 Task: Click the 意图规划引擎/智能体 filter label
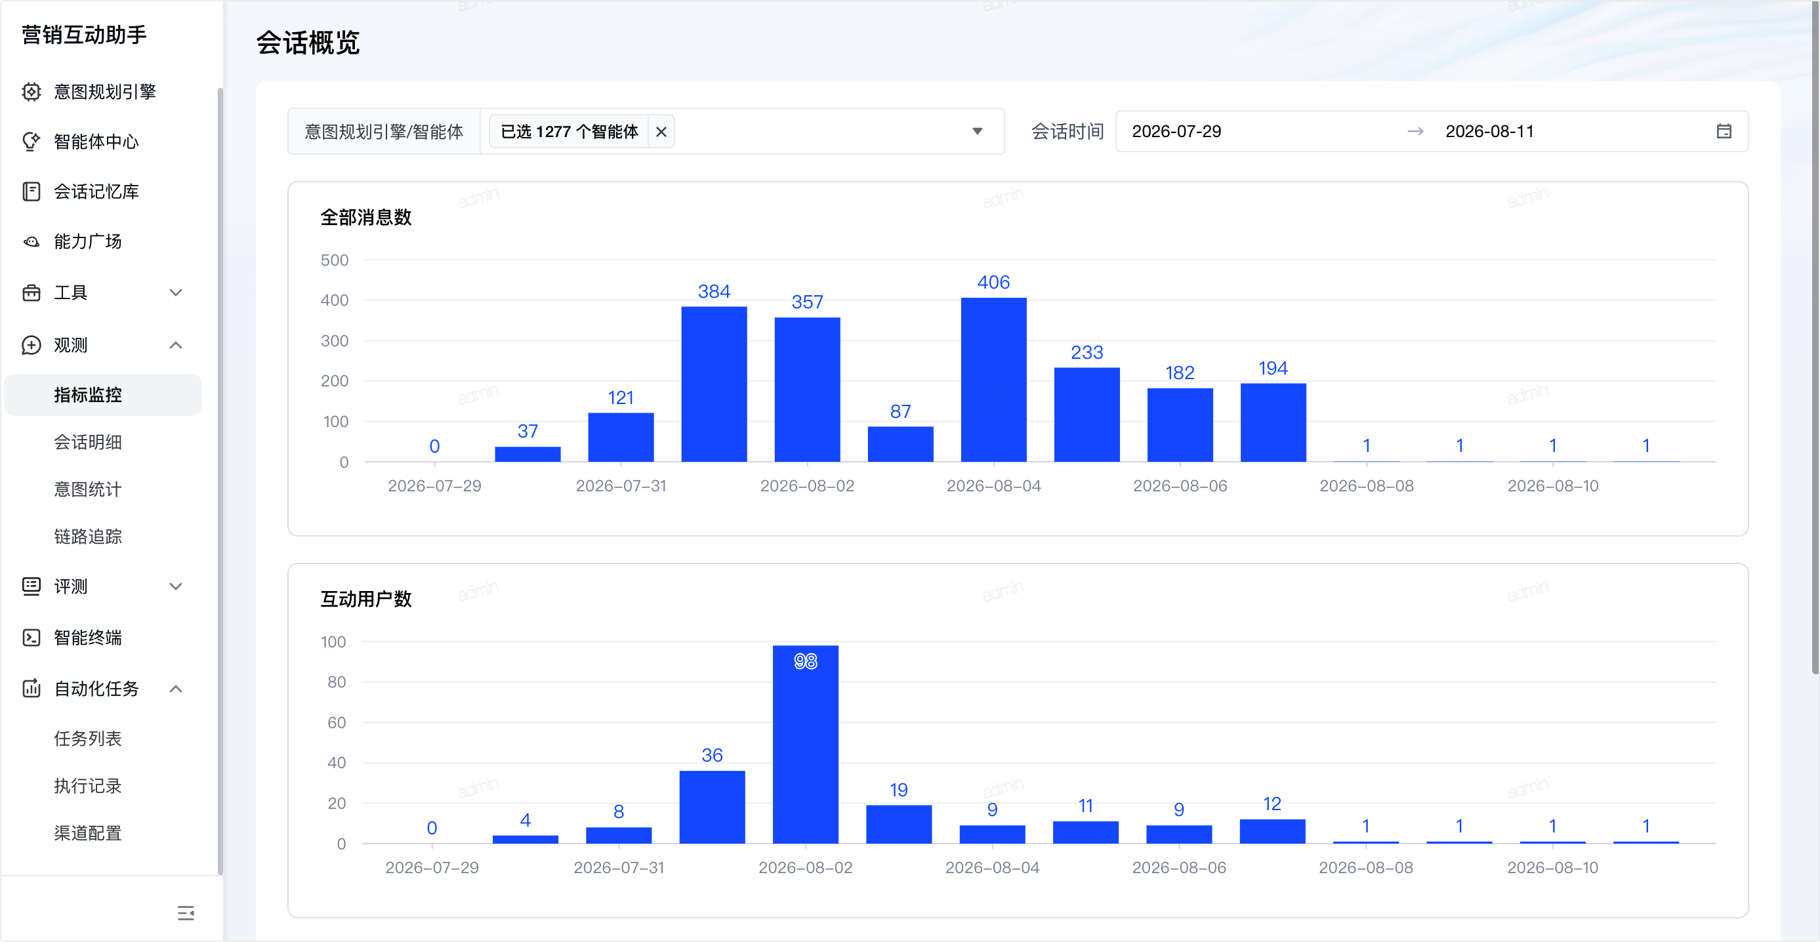[384, 132]
